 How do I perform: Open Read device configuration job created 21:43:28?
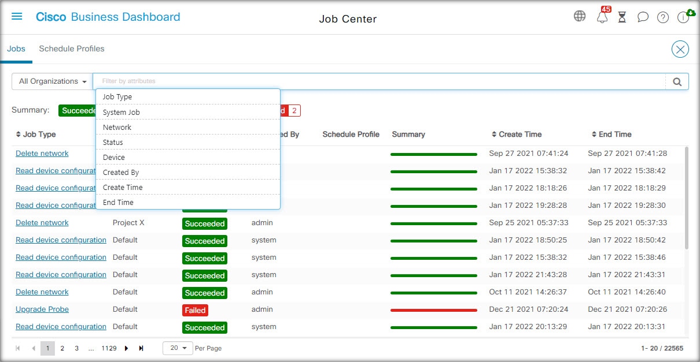click(x=61, y=275)
